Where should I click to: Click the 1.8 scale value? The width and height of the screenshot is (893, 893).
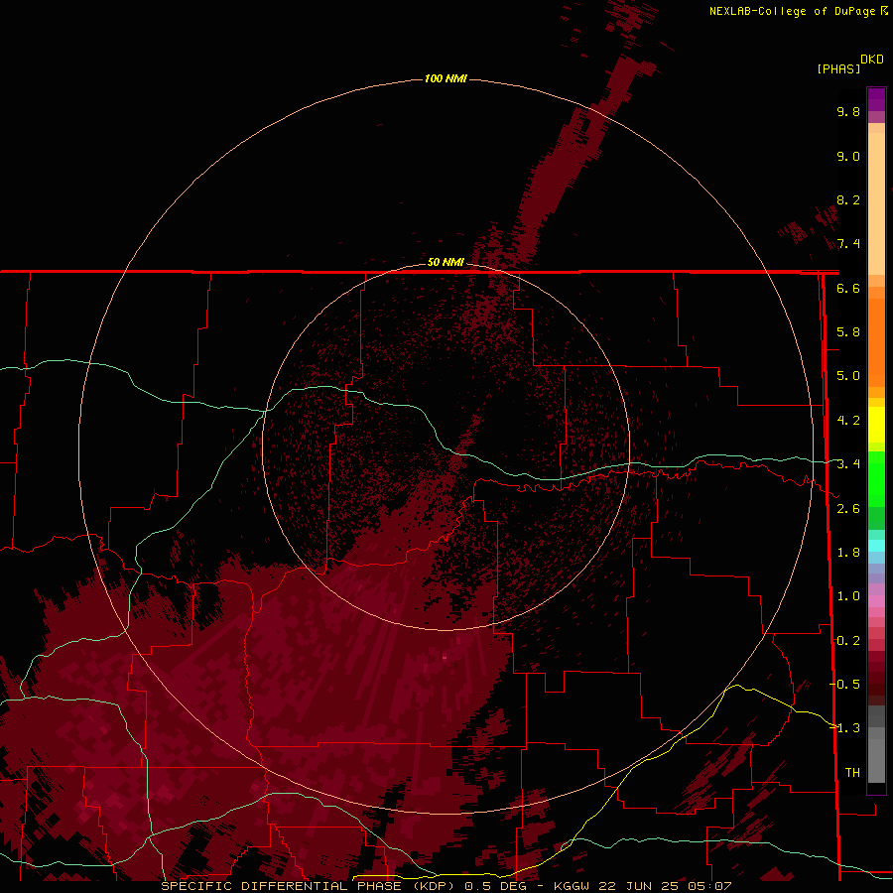[848, 553]
